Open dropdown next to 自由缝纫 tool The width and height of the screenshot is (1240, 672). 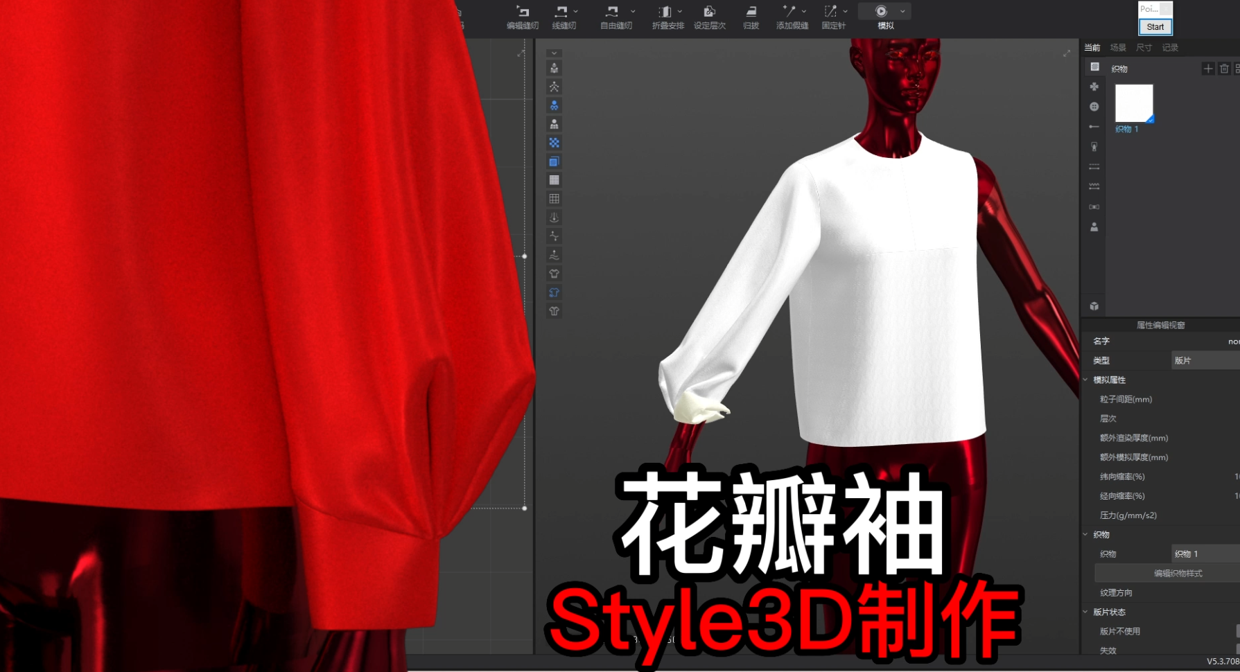coord(633,11)
